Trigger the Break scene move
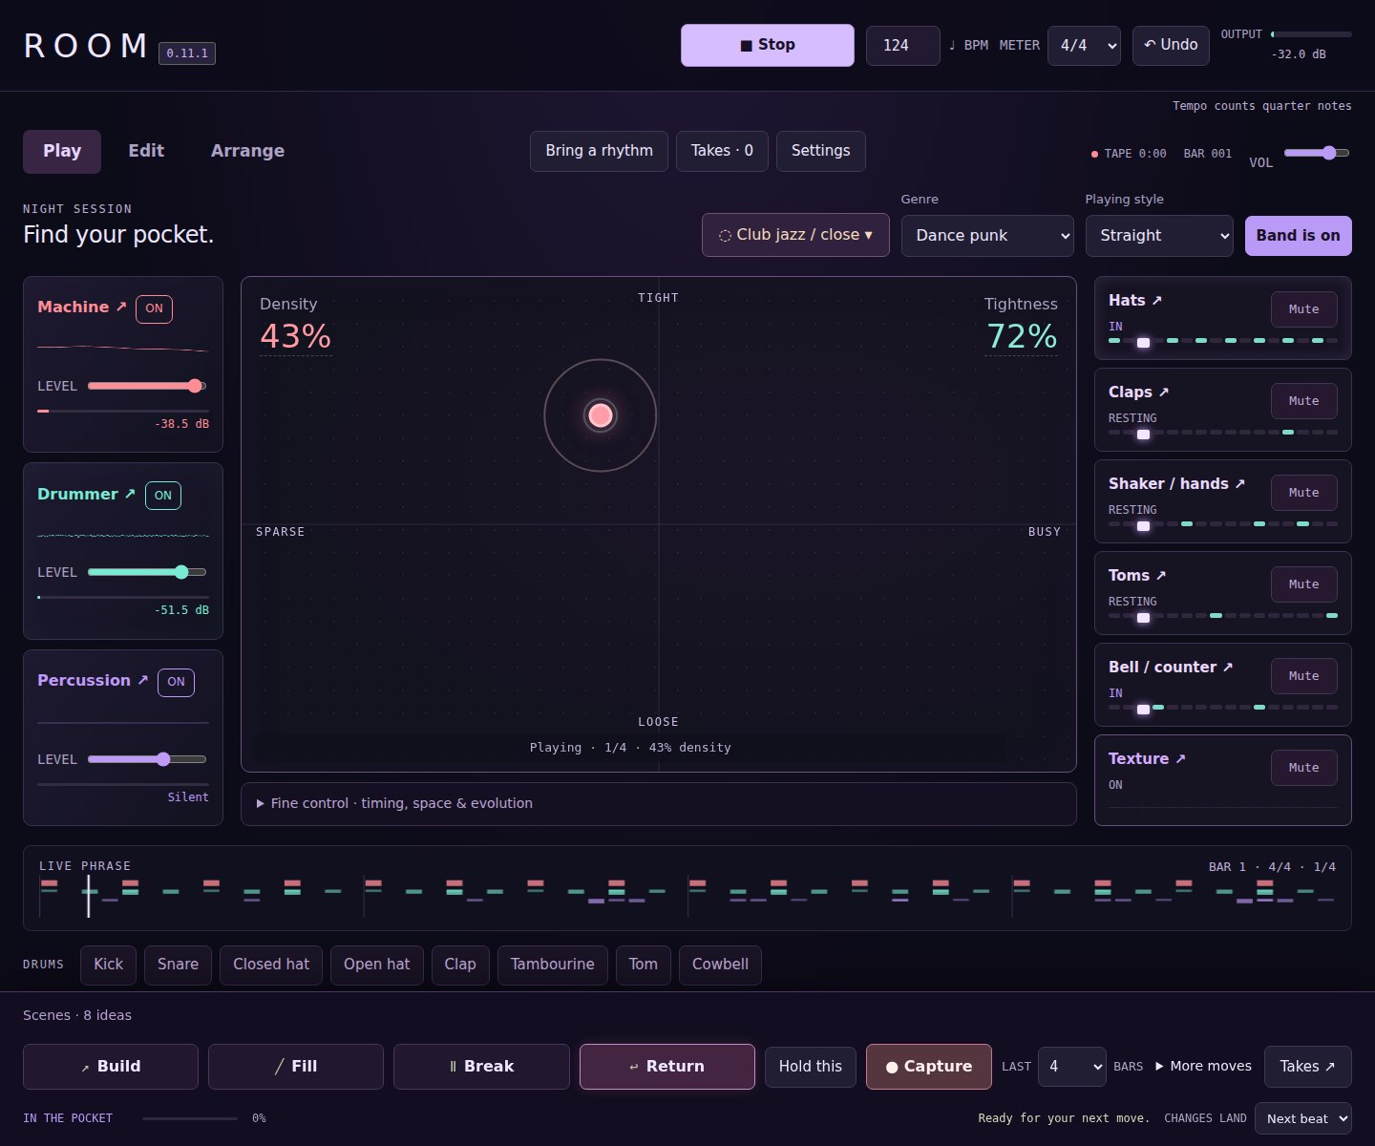1375x1146 pixels. 481,1067
